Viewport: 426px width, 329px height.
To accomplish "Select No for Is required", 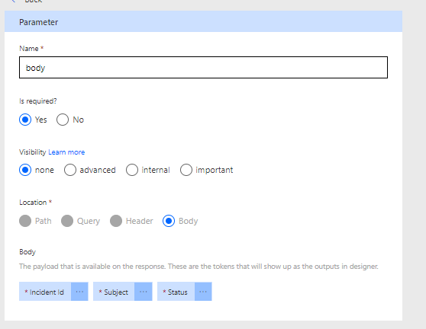I will pyautogui.click(x=63, y=120).
